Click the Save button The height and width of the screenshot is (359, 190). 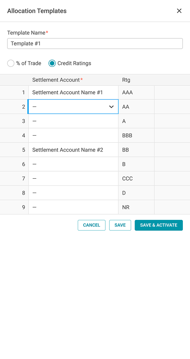click(x=120, y=225)
